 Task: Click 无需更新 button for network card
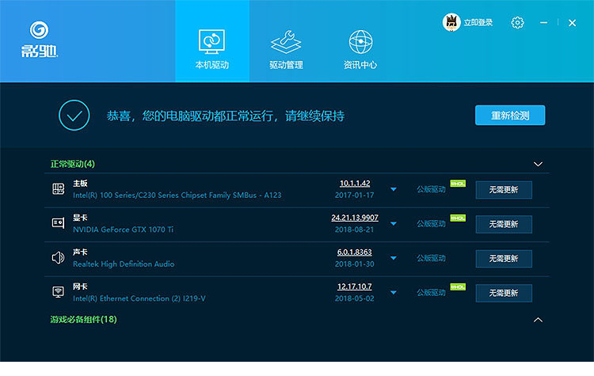(504, 293)
